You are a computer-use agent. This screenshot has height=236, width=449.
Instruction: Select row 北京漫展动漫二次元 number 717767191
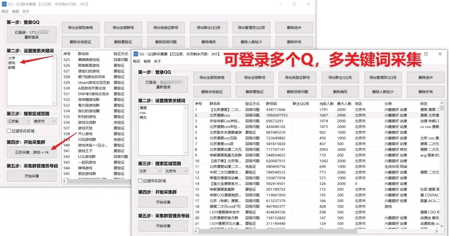317,150
